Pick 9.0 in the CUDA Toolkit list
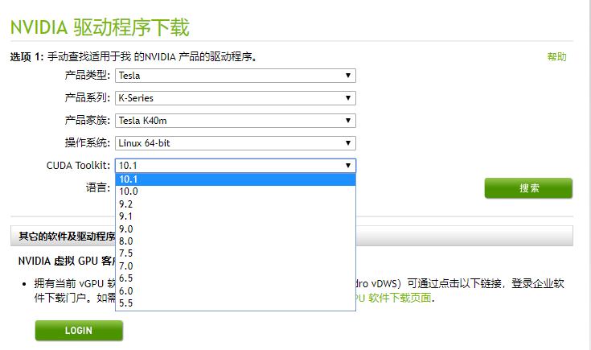Viewport: 591px width, 350px height. tap(235, 229)
